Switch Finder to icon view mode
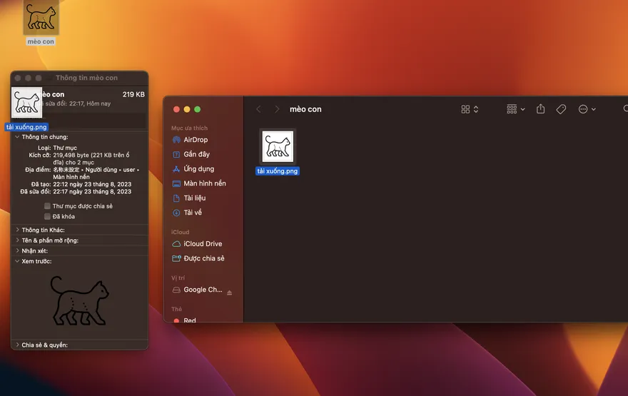The width and height of the screenshot is (628, 396). pos(465,109)
